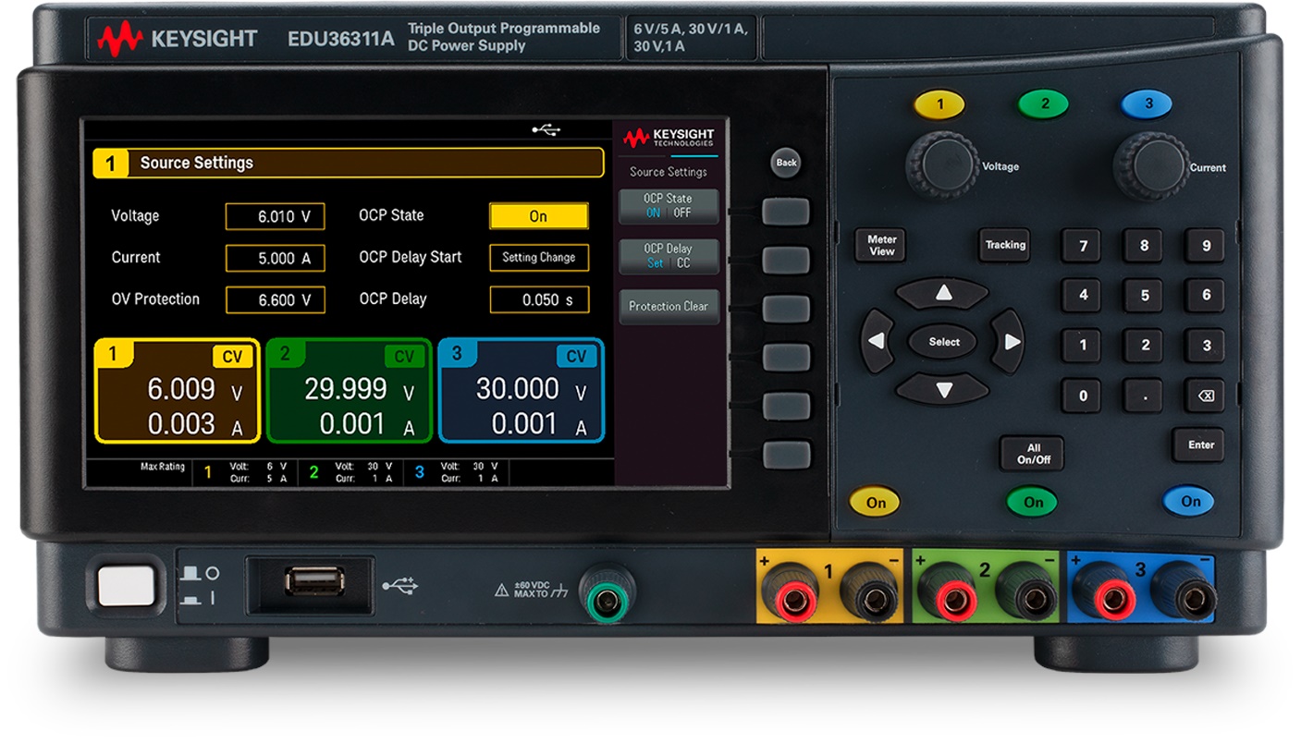This screenshot has width=1301, height=743.
Task: Push the sixth bottom softkey
Action: [x=786, y=454]
